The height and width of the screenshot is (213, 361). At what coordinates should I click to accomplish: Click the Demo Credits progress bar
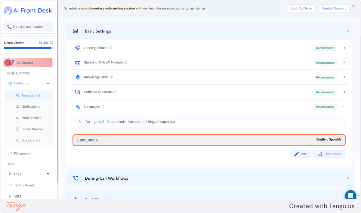tap(29, 48)
